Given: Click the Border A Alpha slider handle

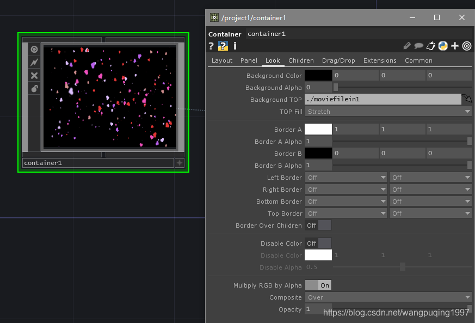Looking at the screenshot, I should coord(470,141).
